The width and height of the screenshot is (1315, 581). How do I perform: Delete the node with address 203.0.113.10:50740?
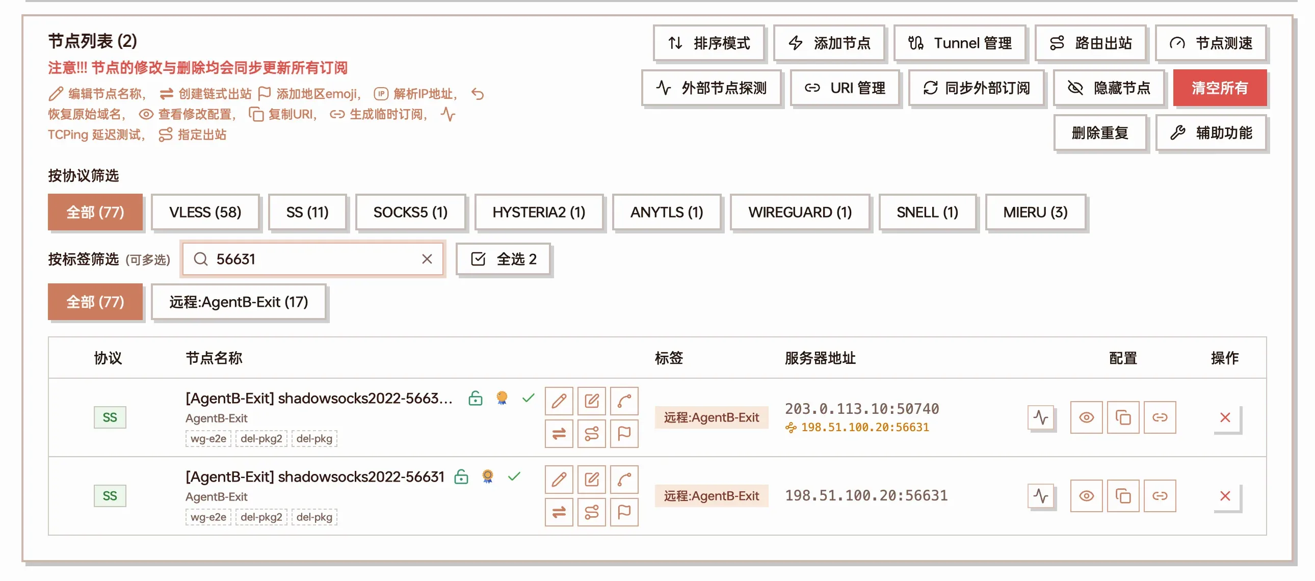click(x=1225, y=417)
